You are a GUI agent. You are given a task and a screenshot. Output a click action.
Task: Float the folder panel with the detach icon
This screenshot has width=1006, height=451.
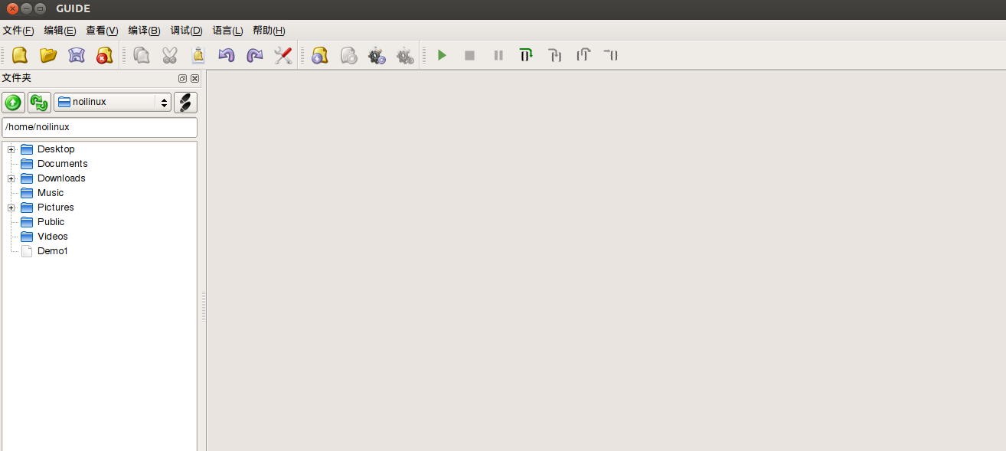coord(182,79)
